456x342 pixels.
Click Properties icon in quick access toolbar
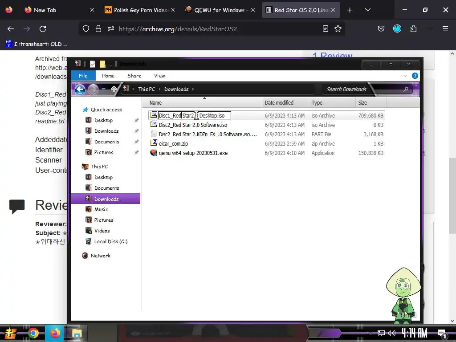pos(93,64)
